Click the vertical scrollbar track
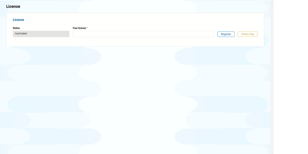The height and width of the screenshot is (154, 308). 272,77
